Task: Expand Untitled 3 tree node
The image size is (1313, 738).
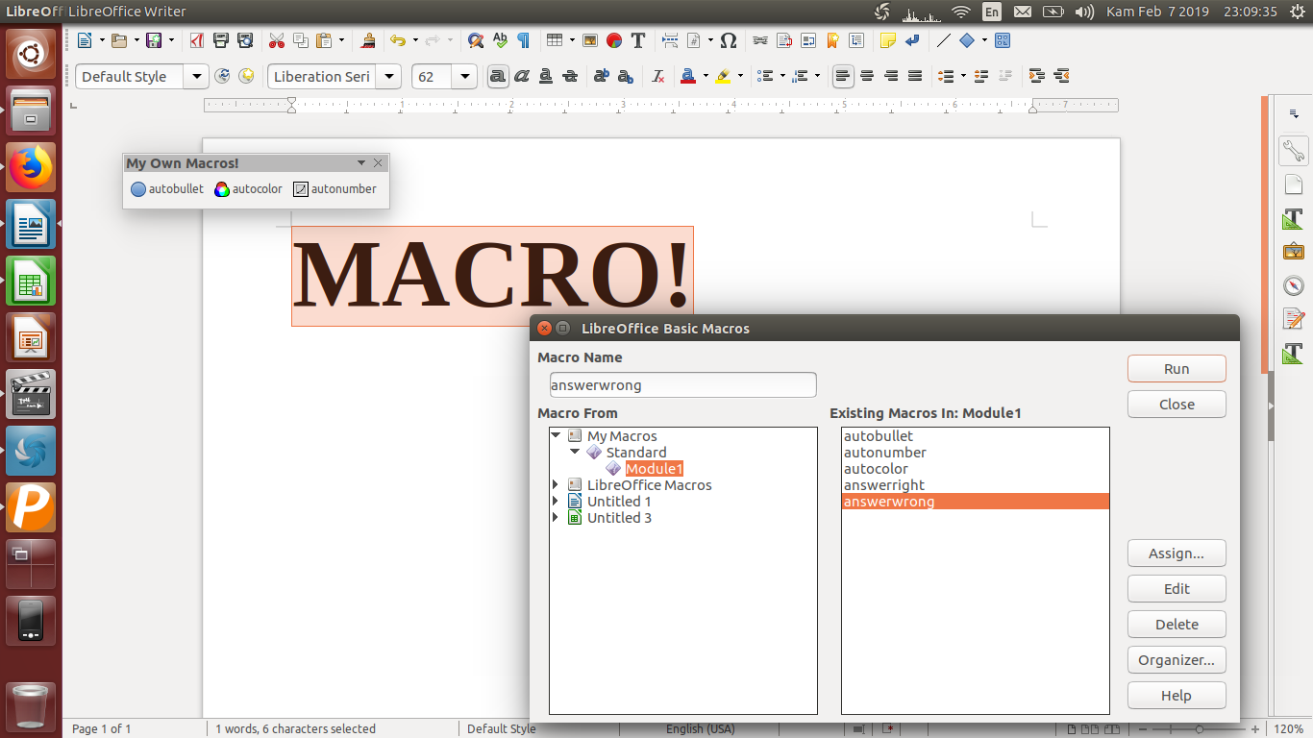Action: coord(556,518)
